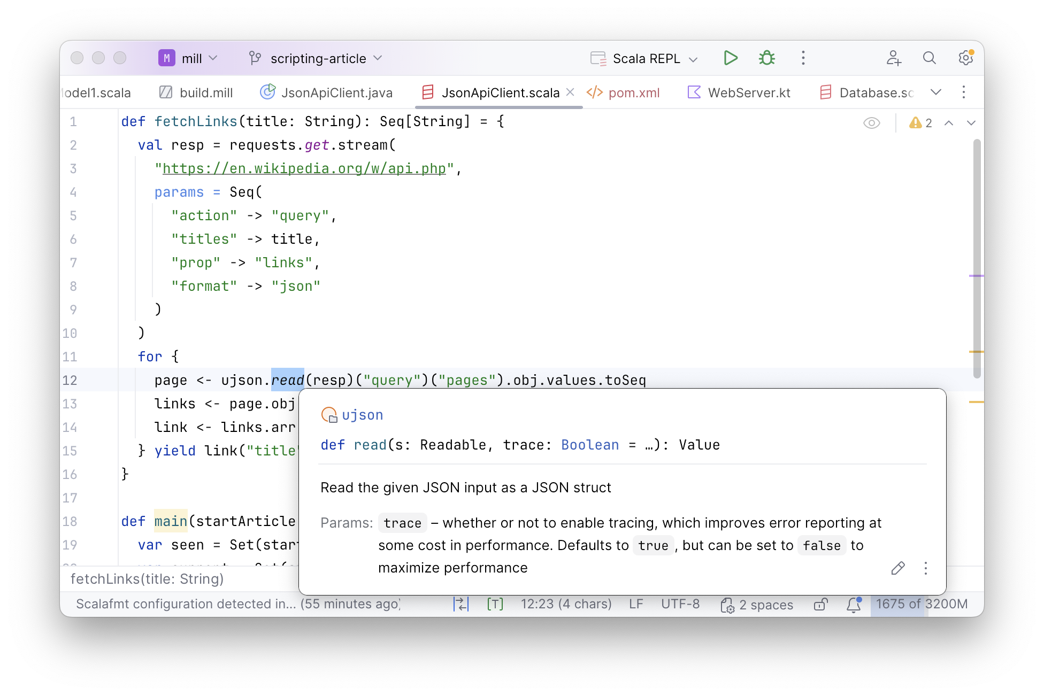Show hidden tabs with the chevron
Screen dimensions: 1044x696
[936, 92]
